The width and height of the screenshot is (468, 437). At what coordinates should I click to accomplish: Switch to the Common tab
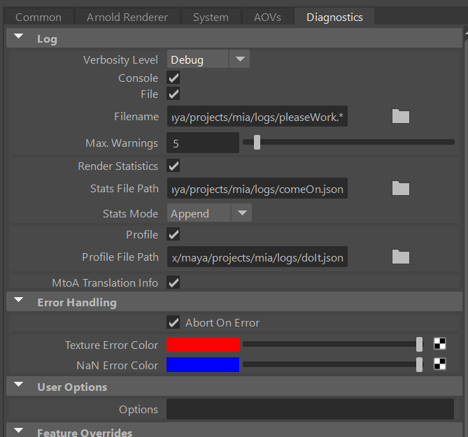tap(38, 17)
